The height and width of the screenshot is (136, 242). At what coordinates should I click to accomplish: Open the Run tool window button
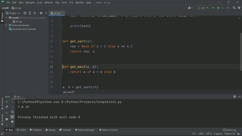coord(9,130)
